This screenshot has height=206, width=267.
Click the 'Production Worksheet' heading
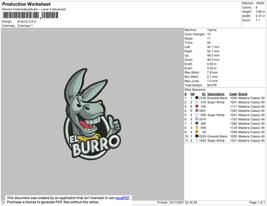(x=26, y=4)
